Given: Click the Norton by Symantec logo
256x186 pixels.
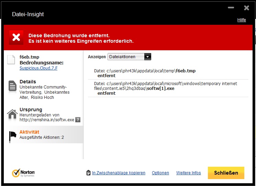Looking at the screenshot, I should [x=23, y=173].
